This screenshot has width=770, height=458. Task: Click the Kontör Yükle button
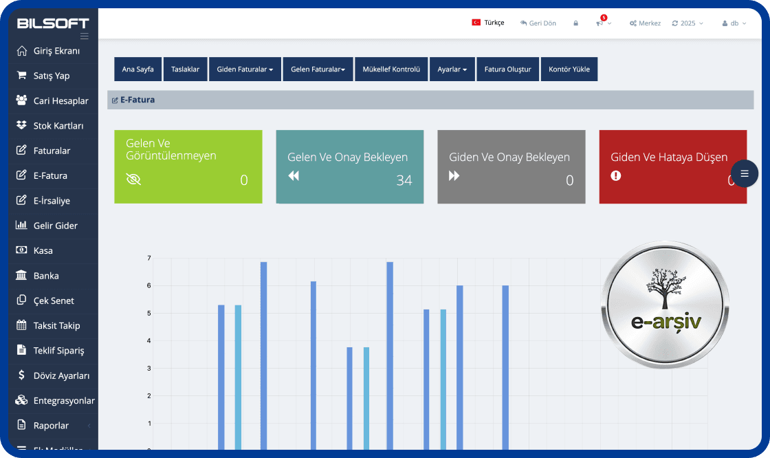[569, 69]
